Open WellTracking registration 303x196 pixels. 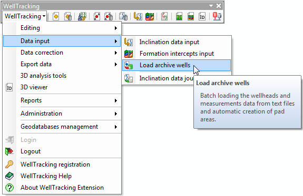(62, 164)
